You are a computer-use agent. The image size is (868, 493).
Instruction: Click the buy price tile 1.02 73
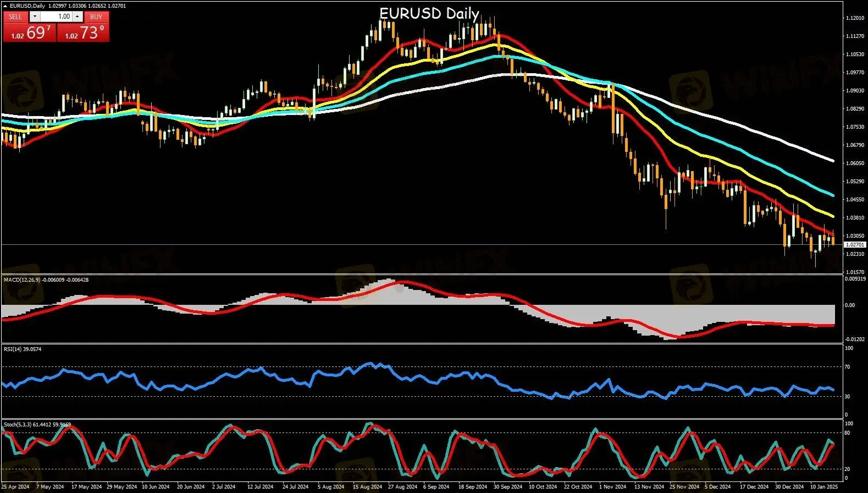[x=83, y=33]
